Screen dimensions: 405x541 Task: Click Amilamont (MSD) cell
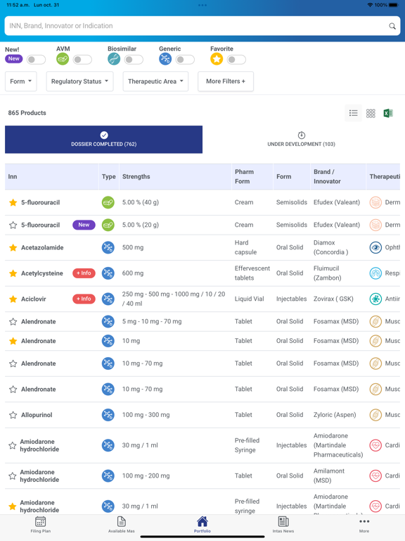(x=328, y=475)
